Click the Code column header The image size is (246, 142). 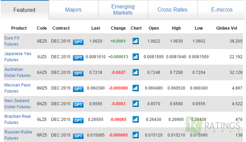[42, 28]
